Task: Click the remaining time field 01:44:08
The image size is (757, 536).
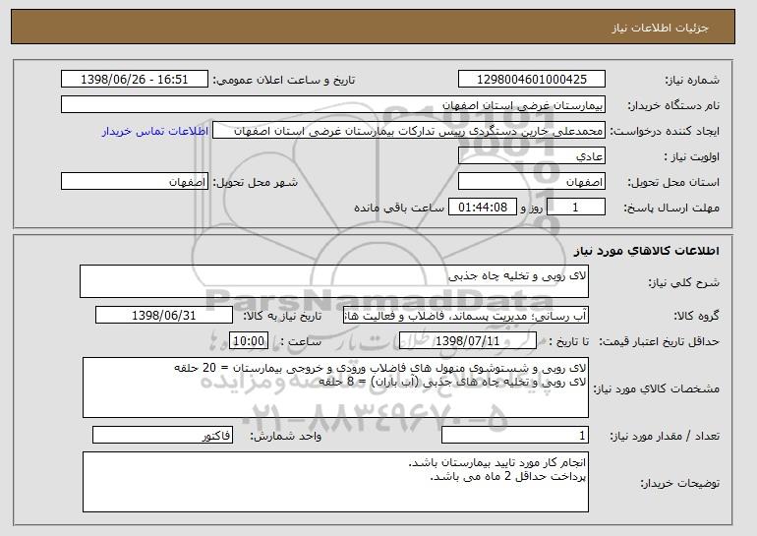Action: point(483,208)
